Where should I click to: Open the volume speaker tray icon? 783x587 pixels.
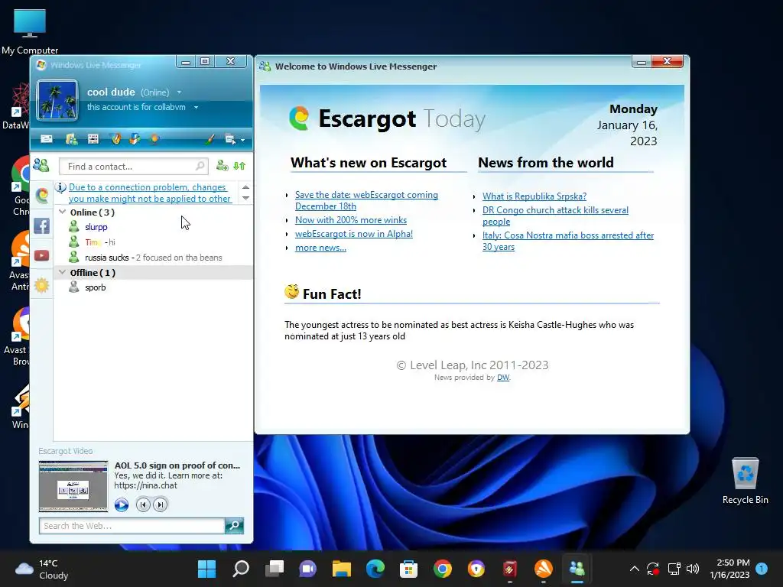[693, 569]
